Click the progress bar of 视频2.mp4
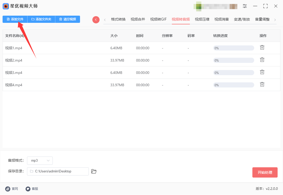Image resolution: width=283 pixels, height=195 pixels. pyautogui.click(x=234, y=60)
